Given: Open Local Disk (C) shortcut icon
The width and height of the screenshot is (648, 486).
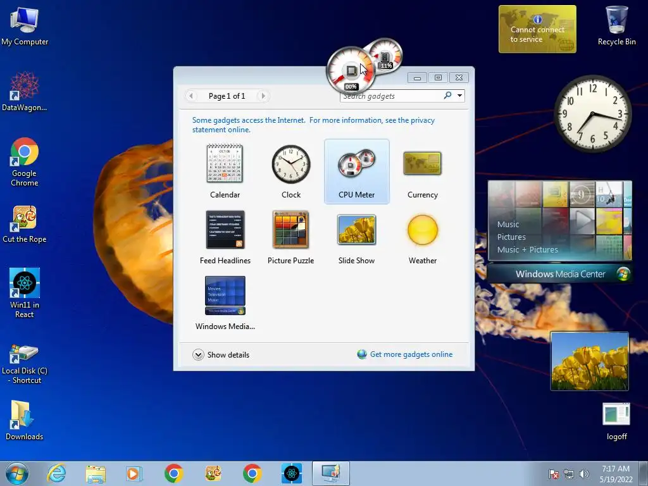Looking at the screenshot, I should pyautogui.click(x=25, y=364).
